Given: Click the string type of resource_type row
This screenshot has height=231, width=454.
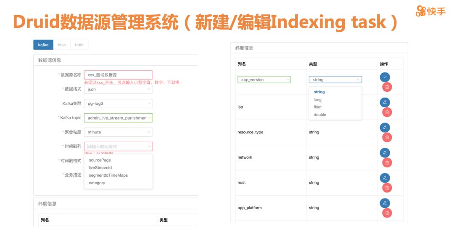Looking at the screenshot, I should point(314,132).
